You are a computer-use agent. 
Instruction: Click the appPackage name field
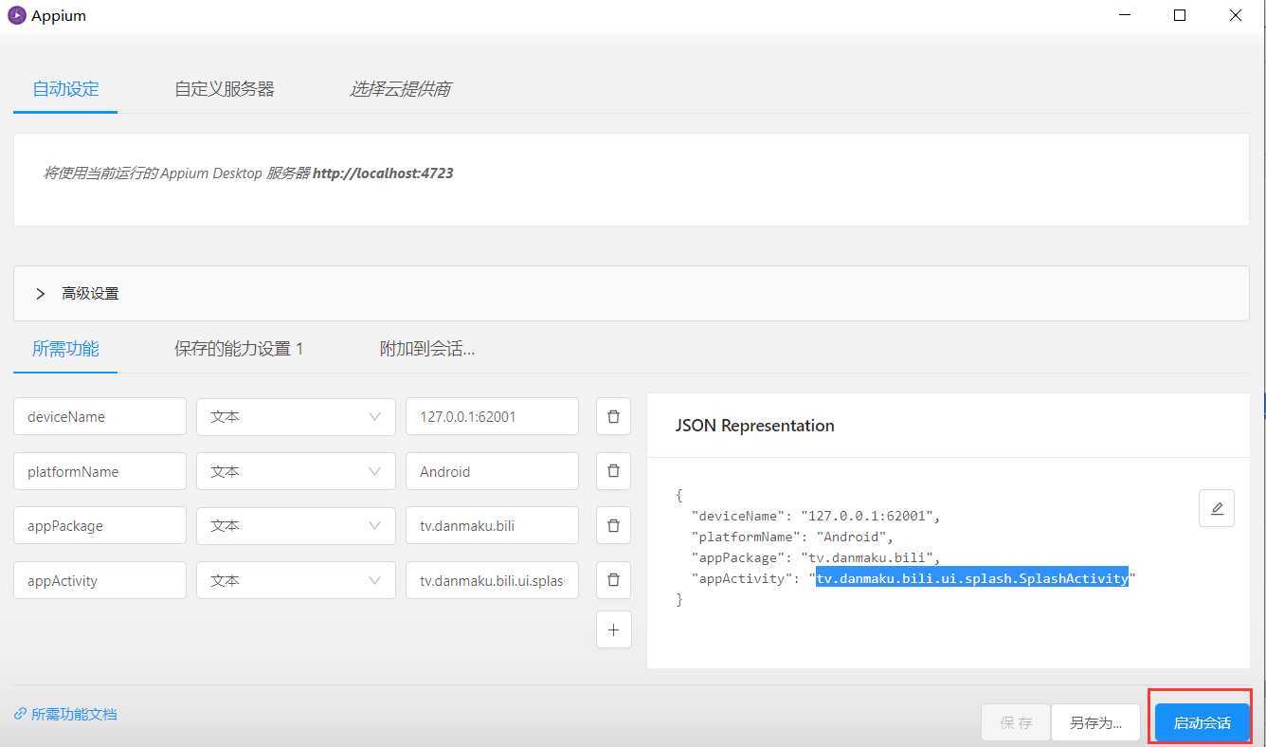pyautogui.click(x=99, y=525)
